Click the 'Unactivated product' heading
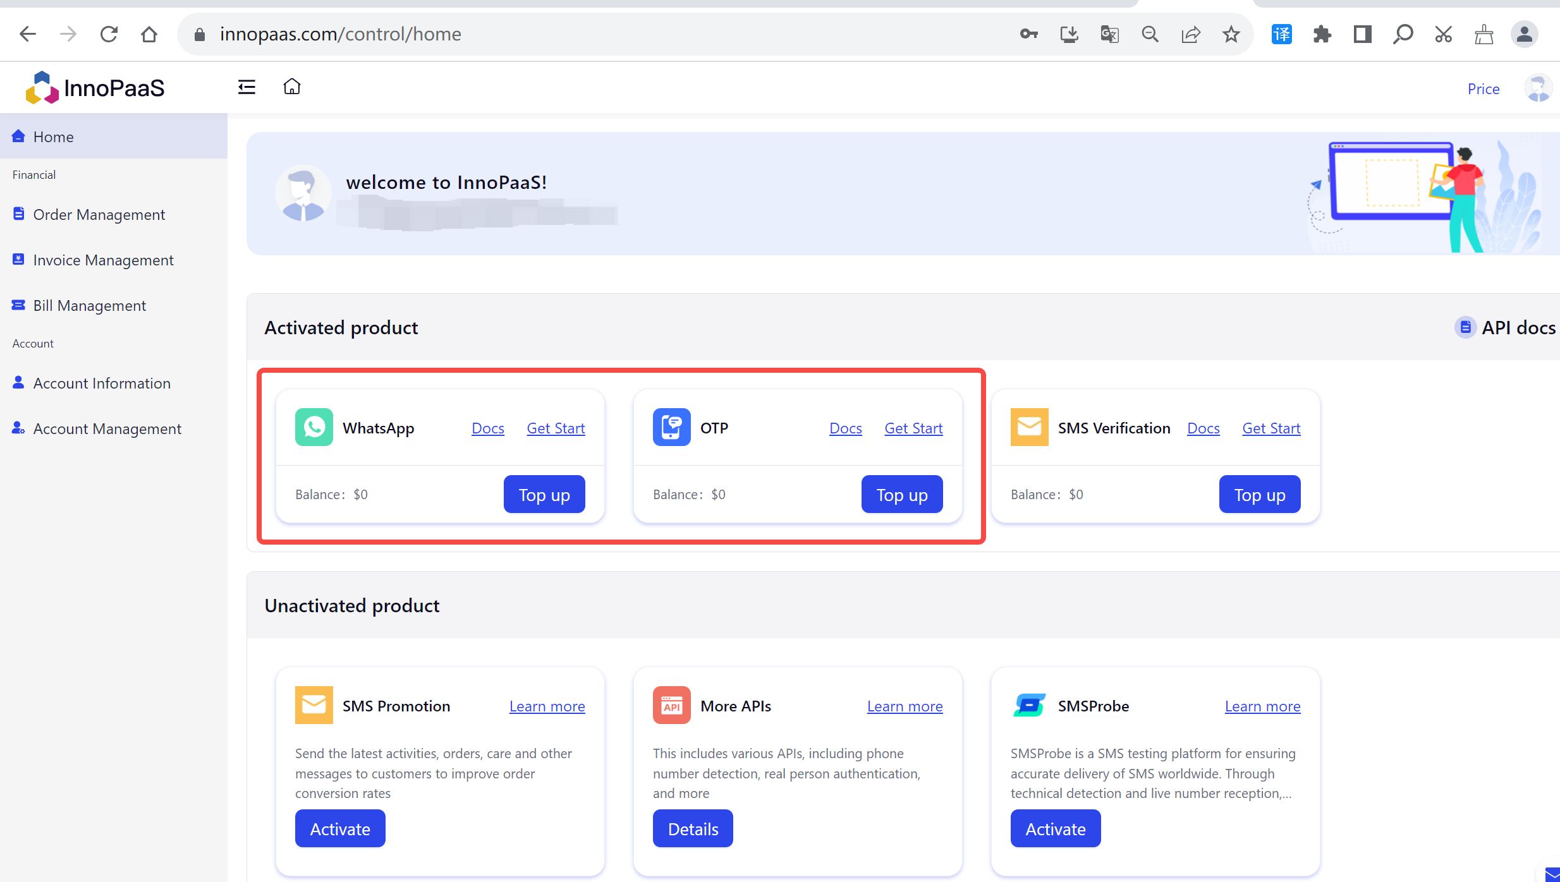This screenshot has height=882, width=1560. coord(352,606)
